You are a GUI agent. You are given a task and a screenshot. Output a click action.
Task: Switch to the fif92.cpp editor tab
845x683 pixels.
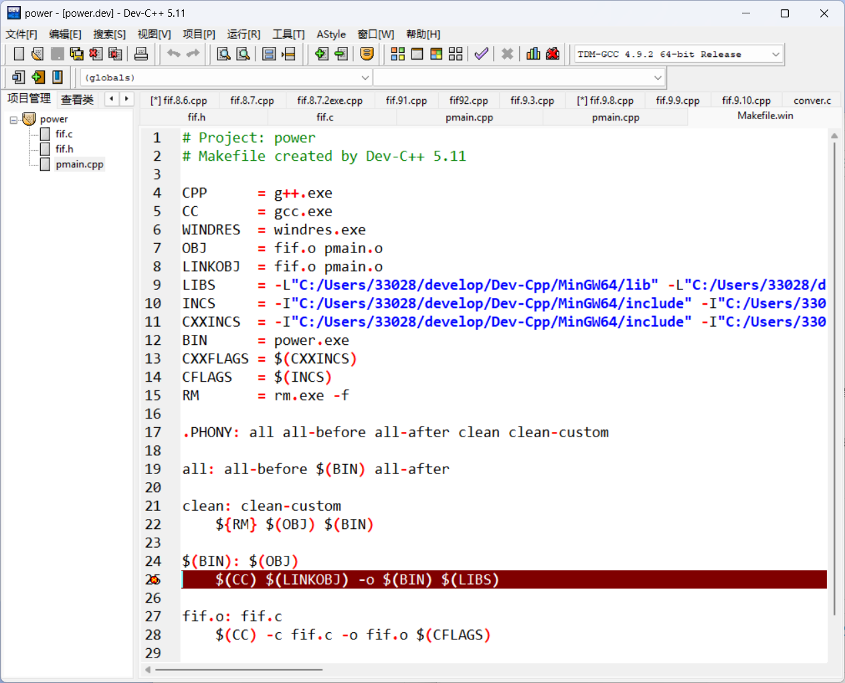click(x=468, y=100)
